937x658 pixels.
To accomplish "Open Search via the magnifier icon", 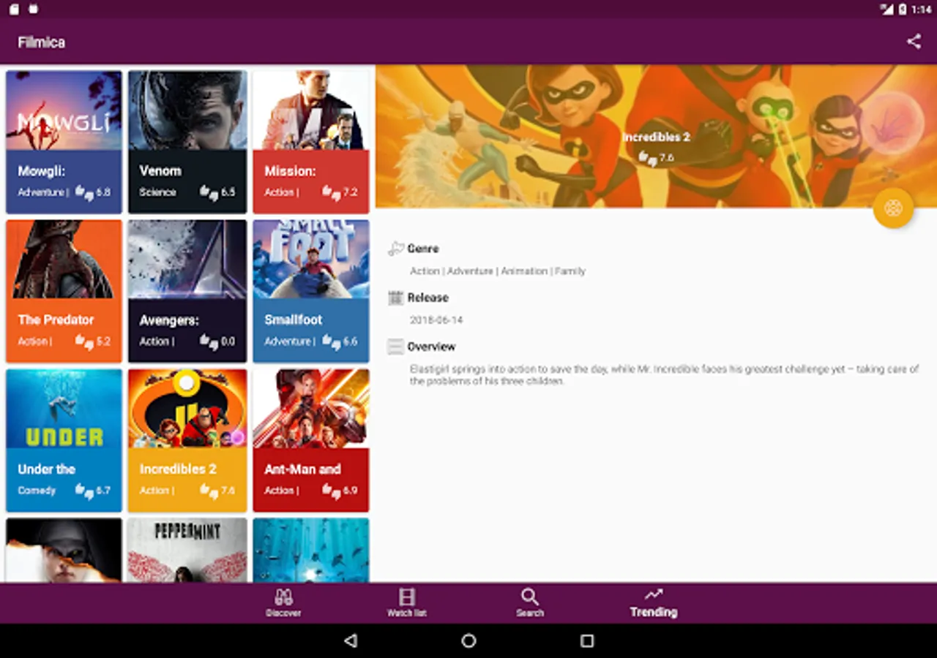I will pos(530,603).
